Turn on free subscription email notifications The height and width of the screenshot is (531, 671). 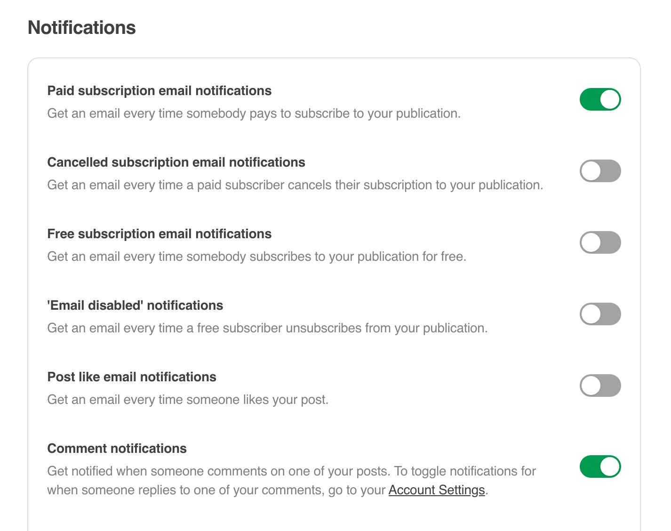[x=600, y=242]
